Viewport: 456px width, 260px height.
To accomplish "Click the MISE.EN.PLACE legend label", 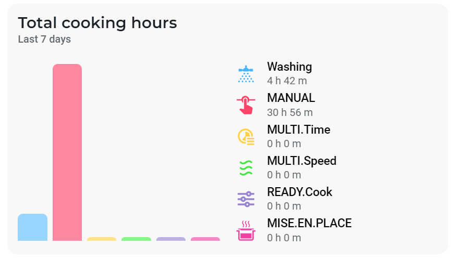I will coord(309,223).
